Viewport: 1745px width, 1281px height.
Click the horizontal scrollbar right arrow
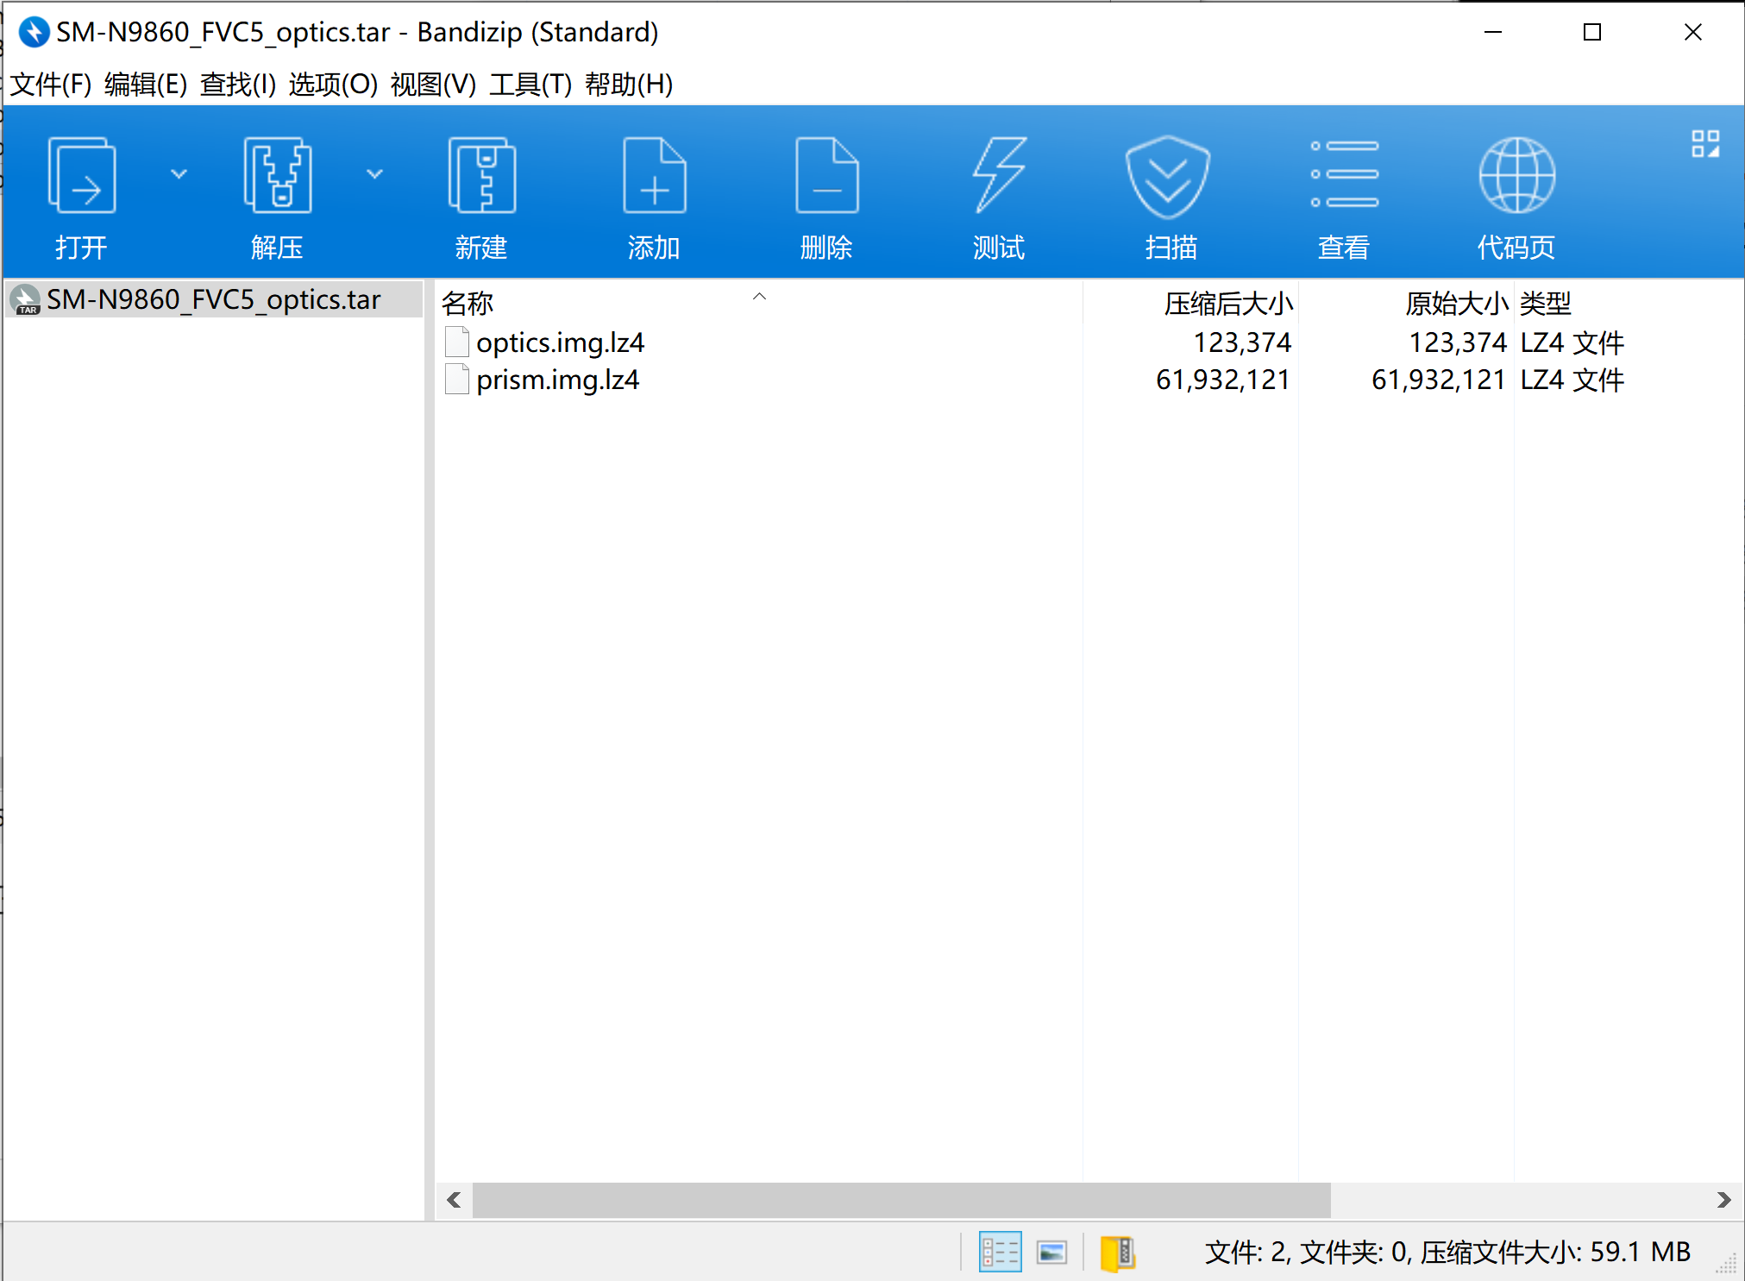click(1723, 1200)
